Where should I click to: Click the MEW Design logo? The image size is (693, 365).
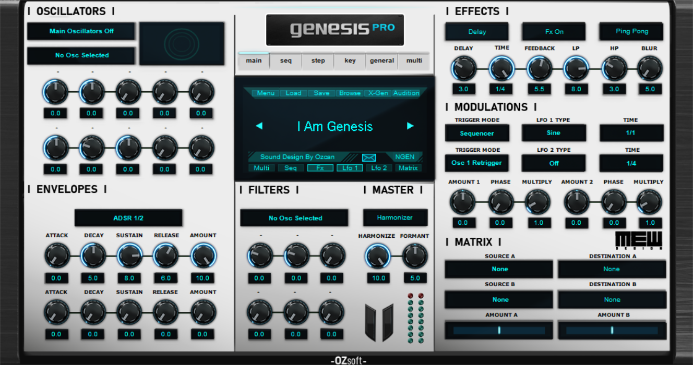tap(639, 240)
